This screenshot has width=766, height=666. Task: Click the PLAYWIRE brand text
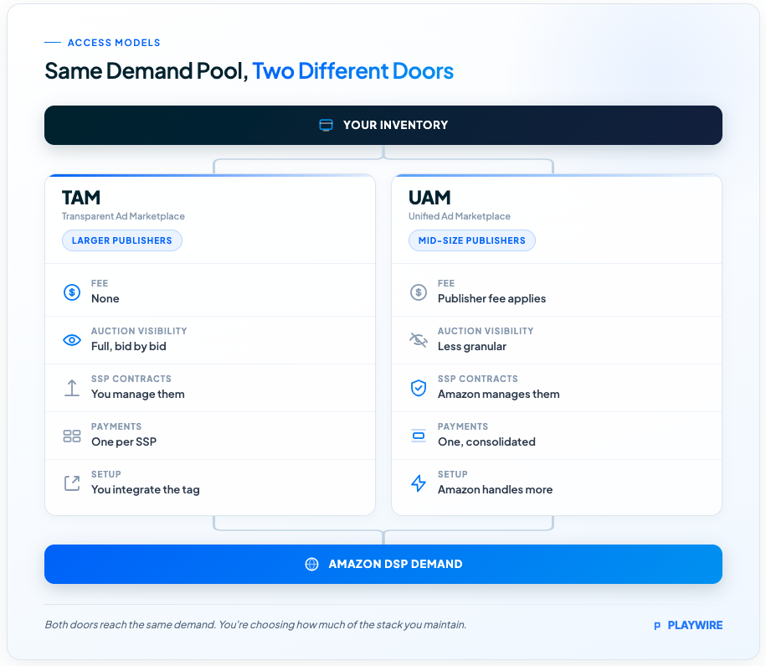(695, 626)
